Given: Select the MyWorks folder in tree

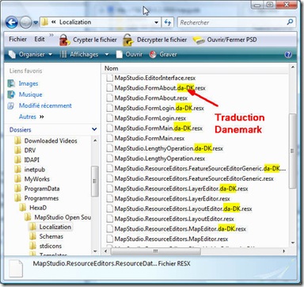Looking at the screenshot, I should (32, 179).
